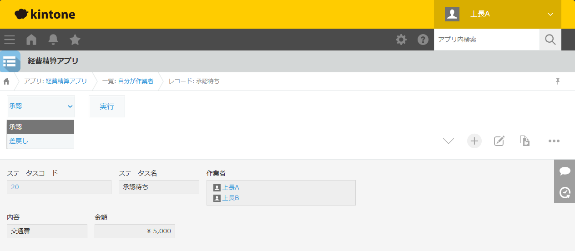Open the hamburger menu in toolbar
Screen dimensions: 575x251
pyautogui.click(x=10, y=40)
